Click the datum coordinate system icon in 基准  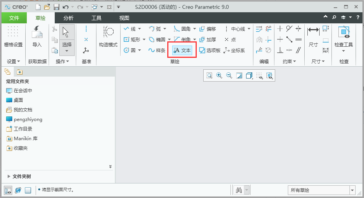tap(86, 50)
